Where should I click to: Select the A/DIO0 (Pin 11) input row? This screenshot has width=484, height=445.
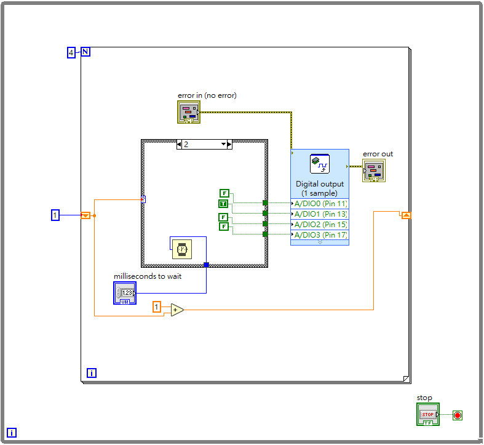320,204
